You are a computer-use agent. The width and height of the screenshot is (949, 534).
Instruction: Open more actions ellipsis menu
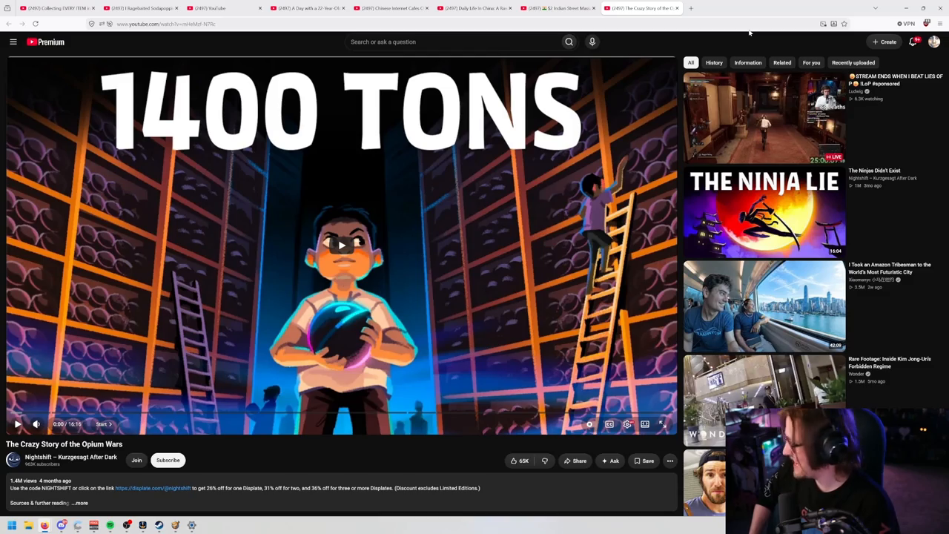point(669,461)
